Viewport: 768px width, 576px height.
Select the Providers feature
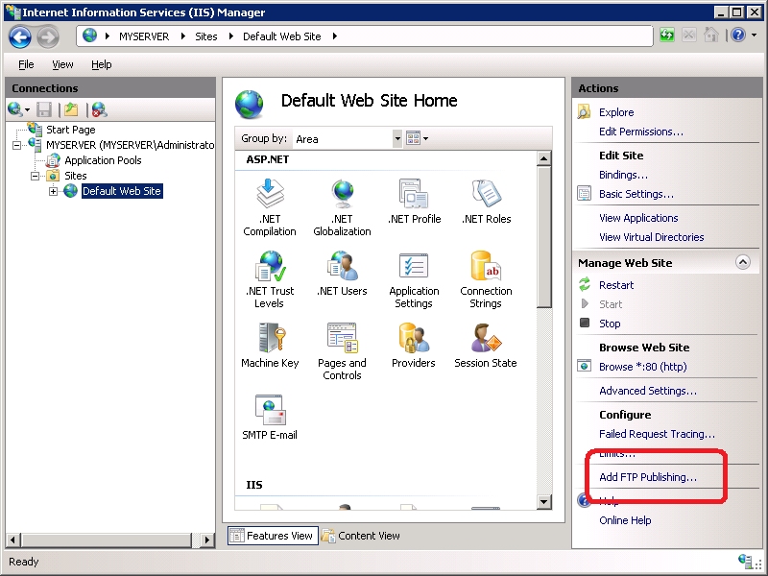(x=414, y=346)
